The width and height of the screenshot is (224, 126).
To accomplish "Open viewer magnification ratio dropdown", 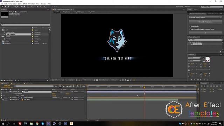I will click(x=58, y=80).
